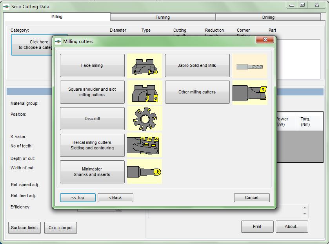Select Minimaster Shanks and inserts

coord(92,172)
